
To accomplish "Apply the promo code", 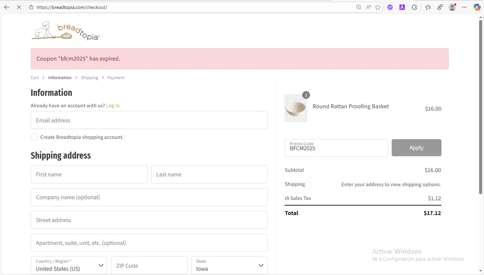I will tap(416, 148).
